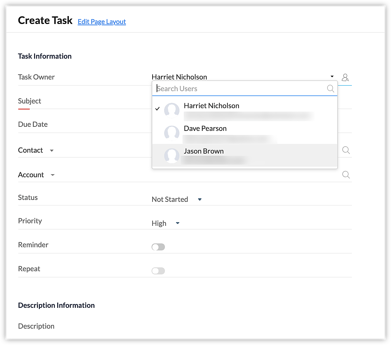This screenshot has height=345, width=391.
Task: Click Harriet Nicholson's avatar in the list
Action: [x=172, y=110]
